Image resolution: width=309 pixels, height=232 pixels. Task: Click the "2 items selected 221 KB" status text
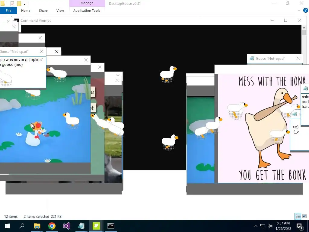click(x=43, y=216)
